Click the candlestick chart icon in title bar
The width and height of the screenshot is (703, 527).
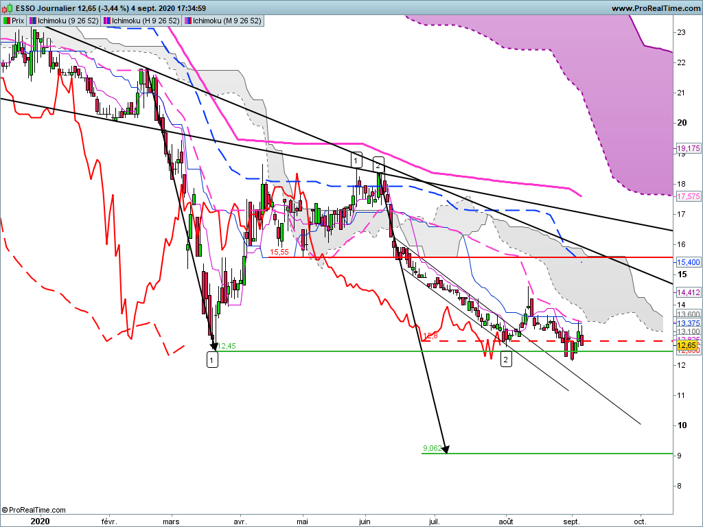coord(8,8)
